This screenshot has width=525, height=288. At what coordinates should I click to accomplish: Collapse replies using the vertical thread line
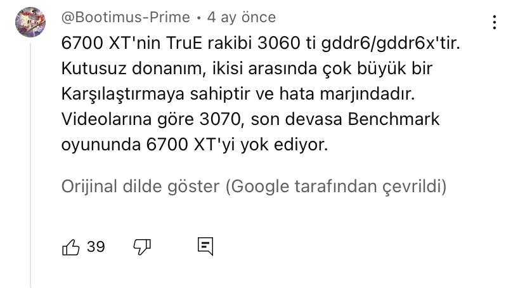(x=30, y=164)
